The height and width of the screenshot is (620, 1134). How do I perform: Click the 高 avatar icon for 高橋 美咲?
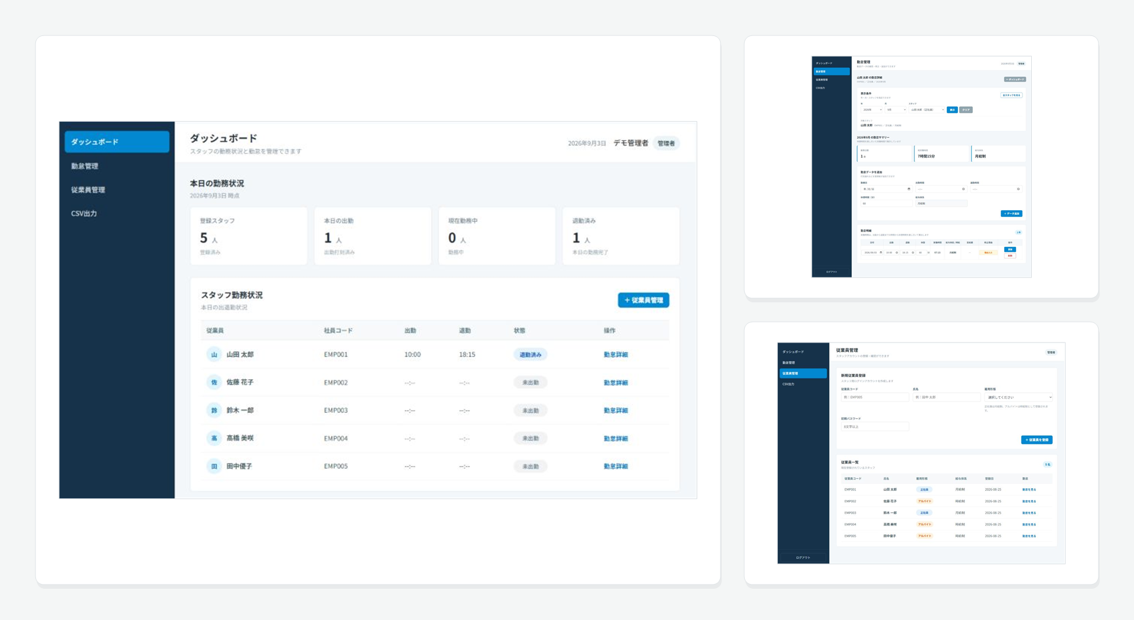click(x=214, y=438)
